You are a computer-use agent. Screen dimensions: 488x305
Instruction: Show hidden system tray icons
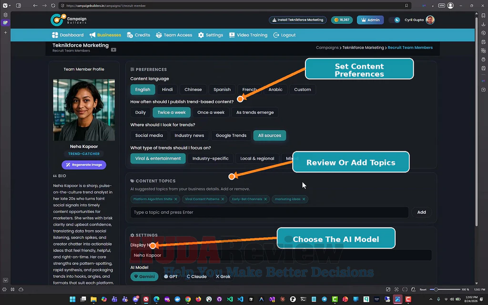click(x=431, y=299)
